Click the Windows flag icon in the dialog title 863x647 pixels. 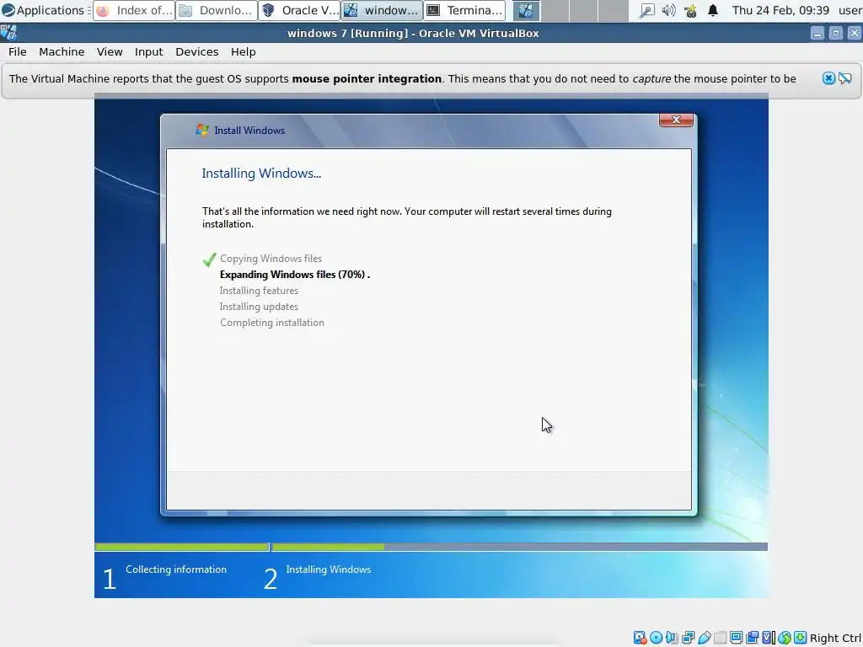202,131
